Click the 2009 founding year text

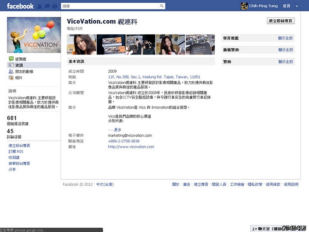pyautogui.click(x=112, y=71)
